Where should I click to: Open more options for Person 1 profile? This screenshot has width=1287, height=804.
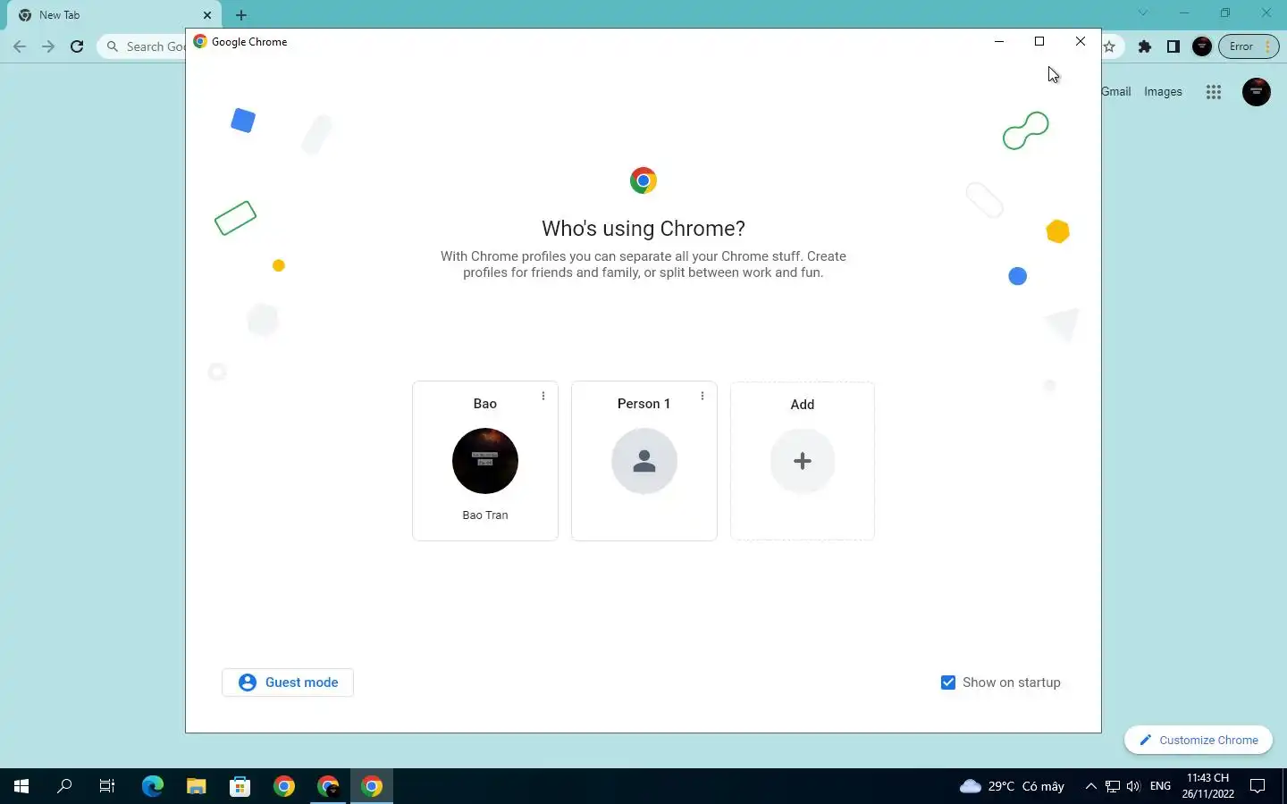(702, 396)
